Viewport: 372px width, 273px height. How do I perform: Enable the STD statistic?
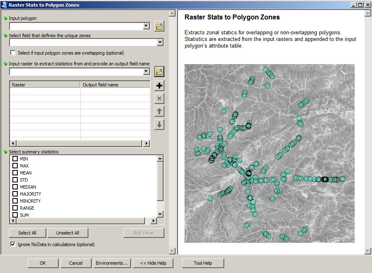click(x=15, y=180)
